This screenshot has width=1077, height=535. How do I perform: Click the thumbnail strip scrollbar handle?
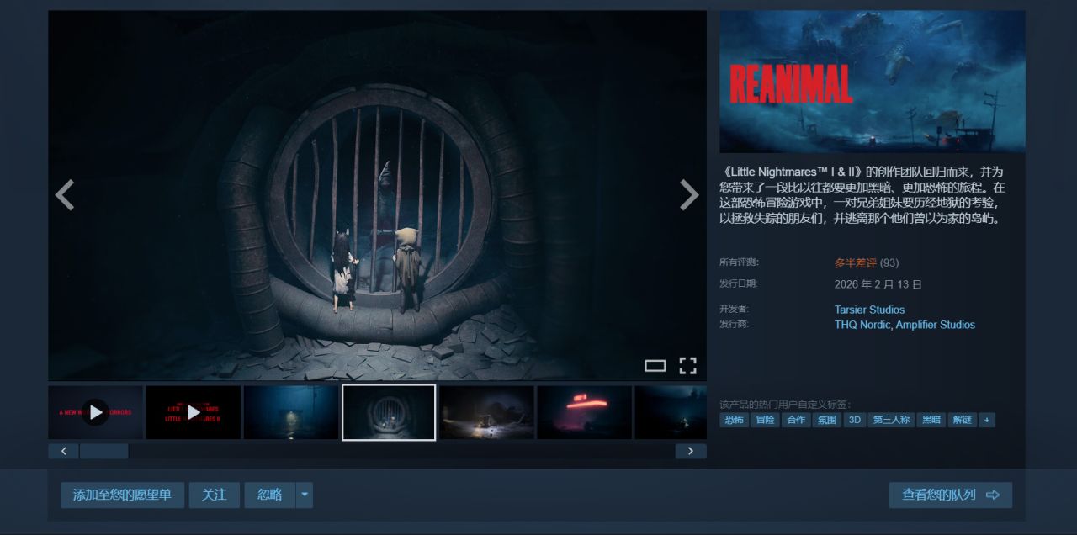(x=103, y=451)
